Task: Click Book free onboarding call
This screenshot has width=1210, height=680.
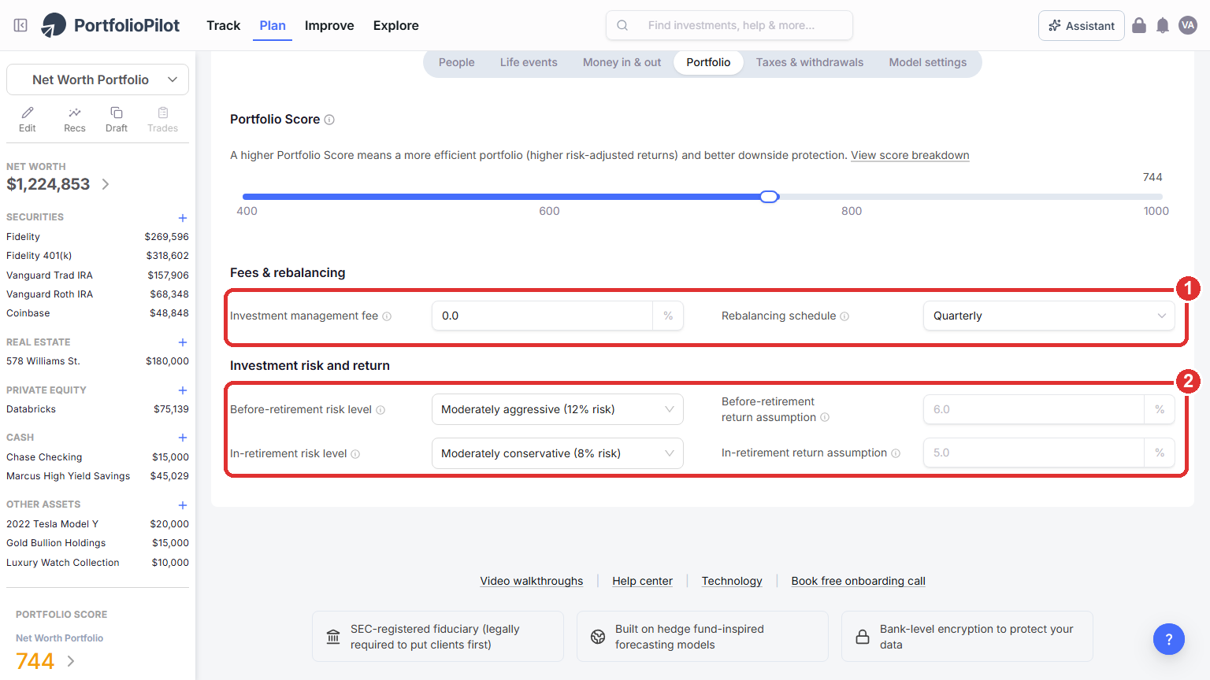Action: click(859, 581)
